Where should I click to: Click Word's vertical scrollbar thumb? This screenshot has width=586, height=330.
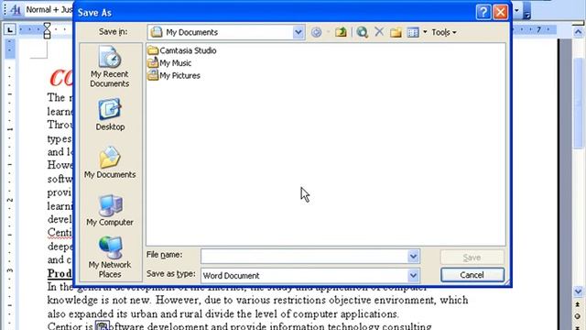coord(578,103)
